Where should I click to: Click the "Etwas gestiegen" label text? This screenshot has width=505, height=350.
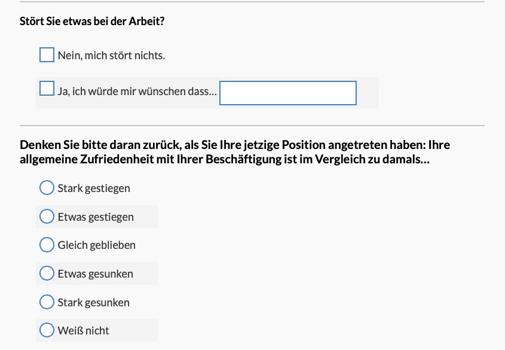coord(96,217)
